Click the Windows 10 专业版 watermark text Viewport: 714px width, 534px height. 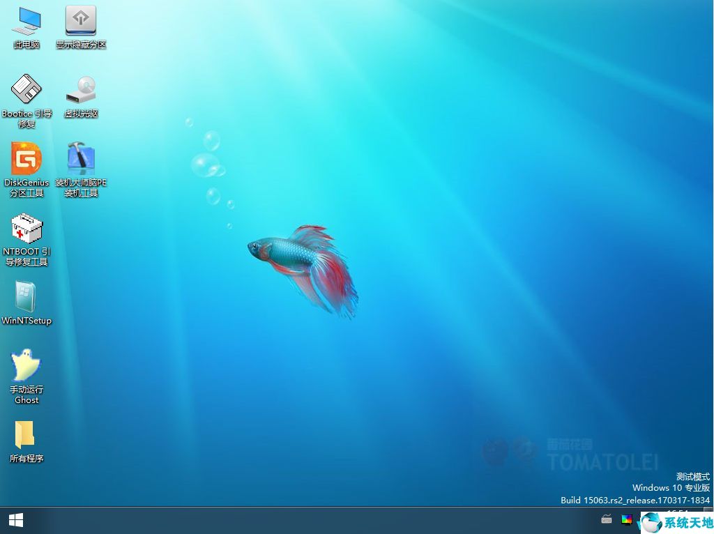(671, 488)
